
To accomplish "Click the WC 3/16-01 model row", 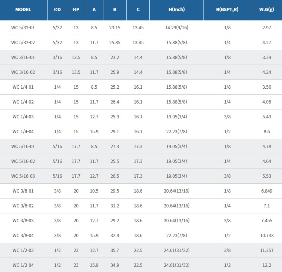I will coord(23,57).
